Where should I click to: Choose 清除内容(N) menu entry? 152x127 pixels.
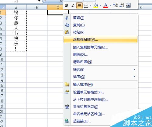coord(100,62)
